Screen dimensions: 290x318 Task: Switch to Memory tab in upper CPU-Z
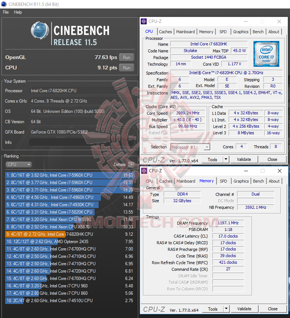(x=206, y=32)
